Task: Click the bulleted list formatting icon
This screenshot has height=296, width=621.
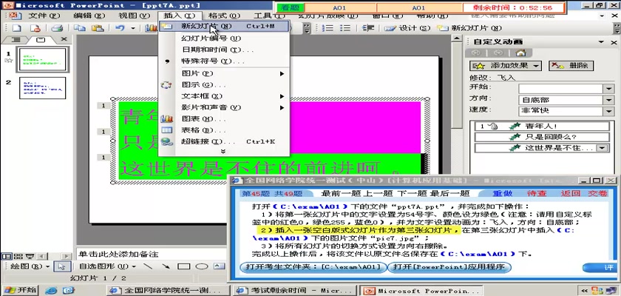Action: (x=345, y=28)
